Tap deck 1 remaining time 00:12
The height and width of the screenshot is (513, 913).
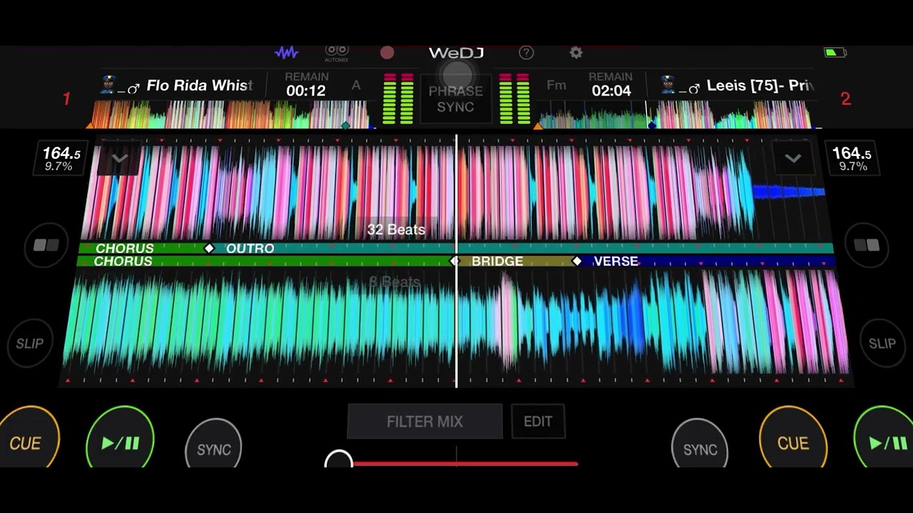pos(306,90)
